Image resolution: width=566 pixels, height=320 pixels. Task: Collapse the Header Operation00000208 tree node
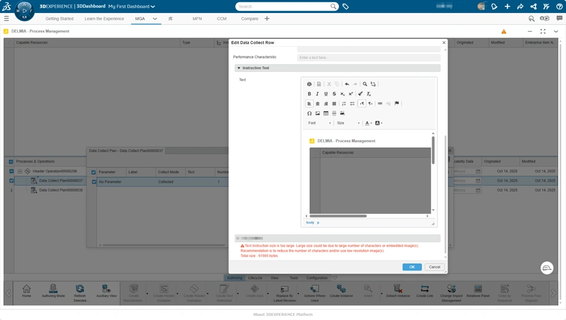(x=20, y=171)
